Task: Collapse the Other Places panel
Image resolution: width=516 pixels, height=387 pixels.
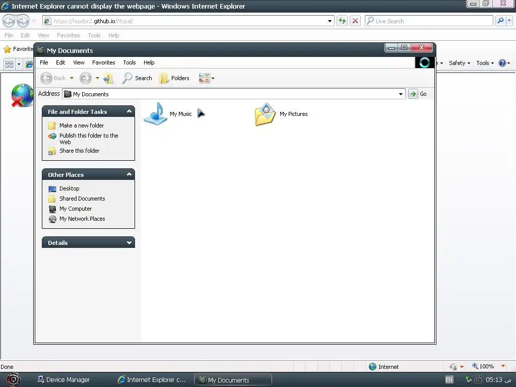Action: 129,174
